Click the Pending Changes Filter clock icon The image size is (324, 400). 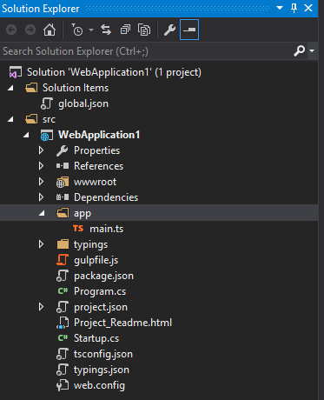[77, 30]
